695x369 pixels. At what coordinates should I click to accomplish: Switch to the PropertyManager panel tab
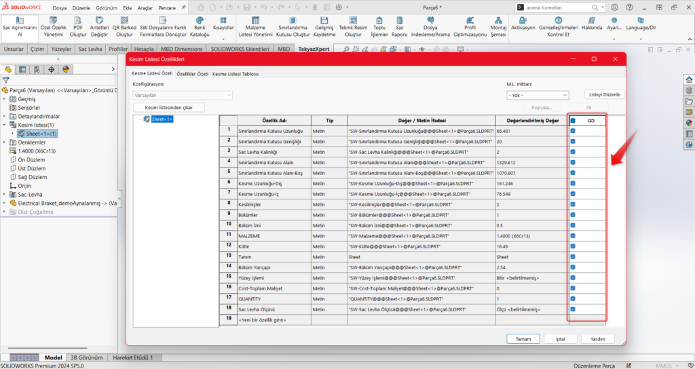[22, 70]
